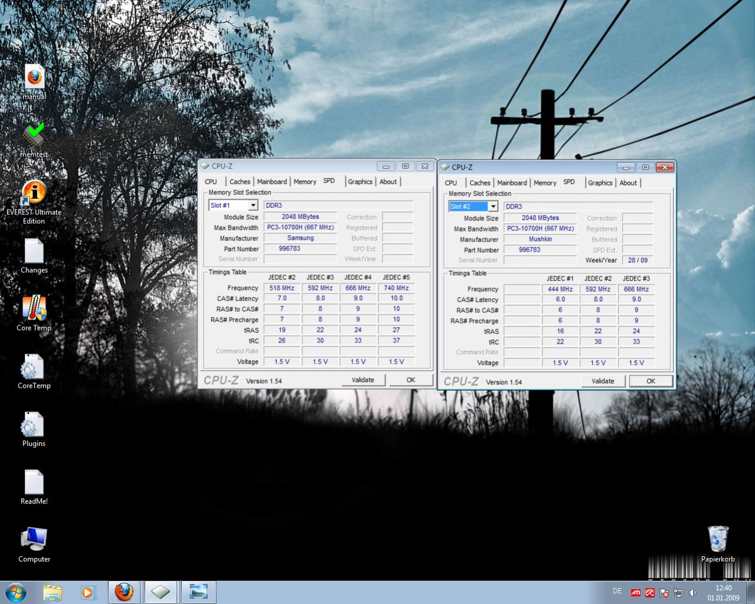
Task: Open the ReadMe! text file
Action: pos(34,487)
